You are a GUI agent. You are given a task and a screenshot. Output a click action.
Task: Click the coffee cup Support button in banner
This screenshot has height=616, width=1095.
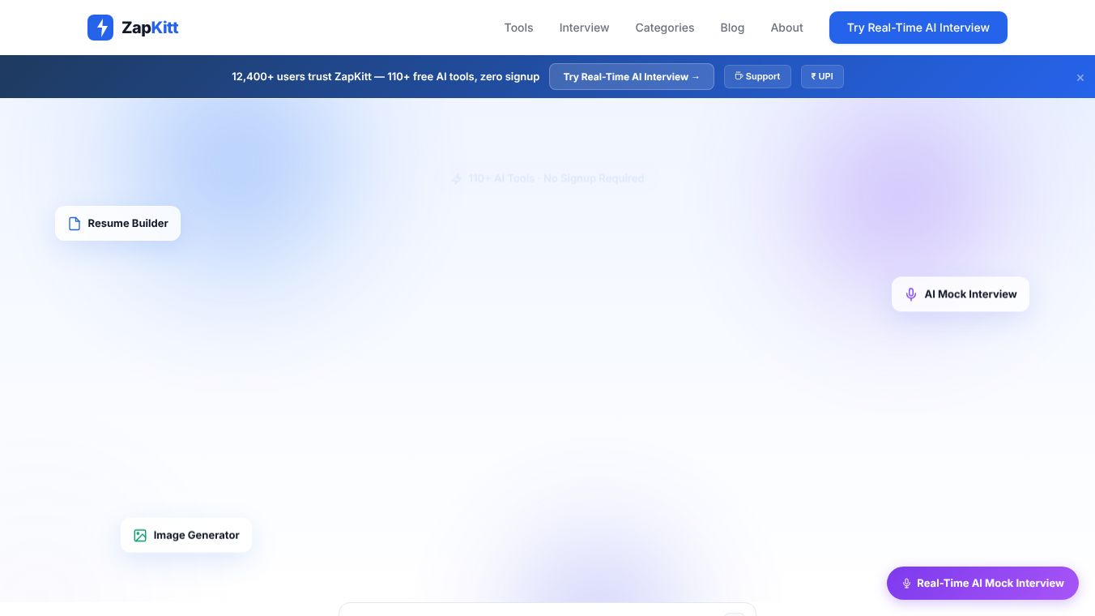coord(757,77)
